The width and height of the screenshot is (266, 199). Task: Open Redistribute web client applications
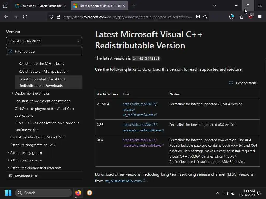tap(42, 101)
